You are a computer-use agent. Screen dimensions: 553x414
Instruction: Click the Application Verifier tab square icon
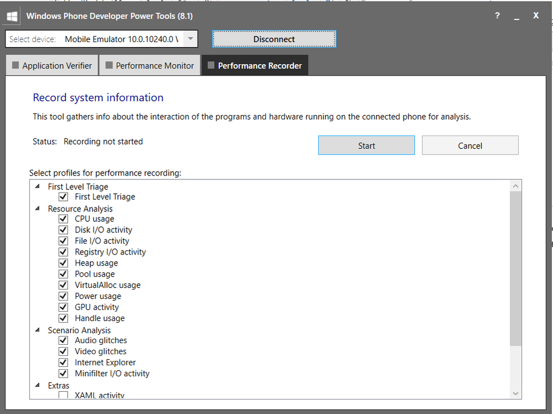[15, 65]
